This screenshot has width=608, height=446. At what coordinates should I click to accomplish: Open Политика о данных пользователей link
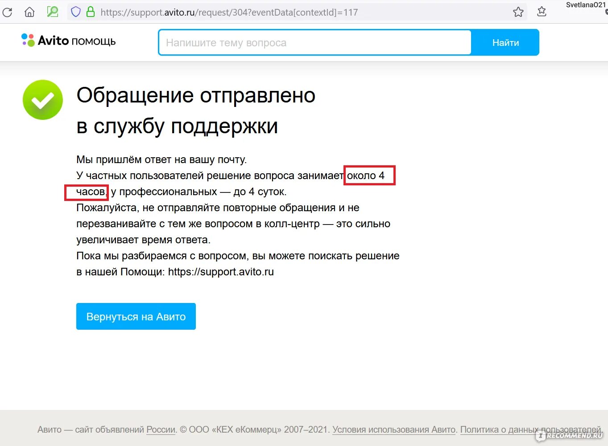pyautogui.click(x=531, y=430)
